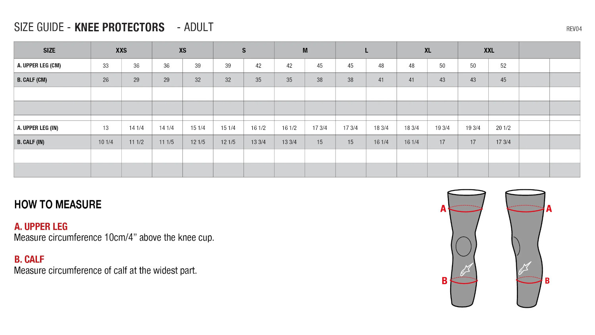This screenshot has height=335, width=595.
Task: Click the red A. UPPER LEG heading
Action: 41,227
